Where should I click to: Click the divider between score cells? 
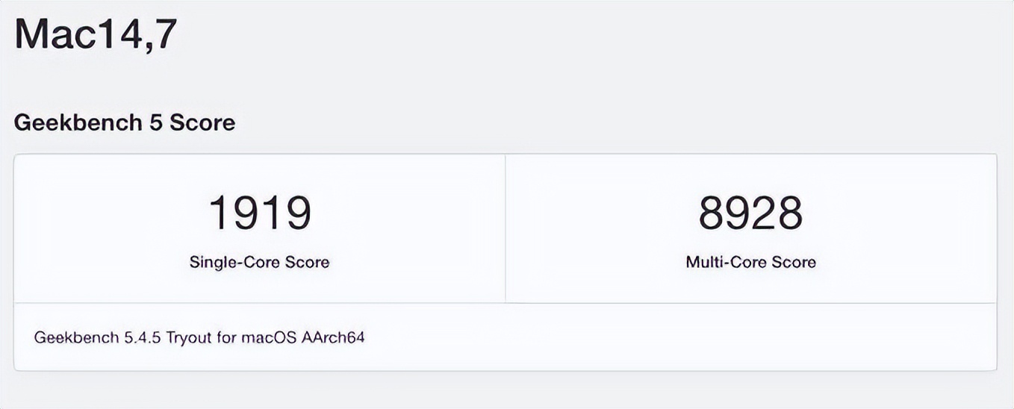[506, 228]
